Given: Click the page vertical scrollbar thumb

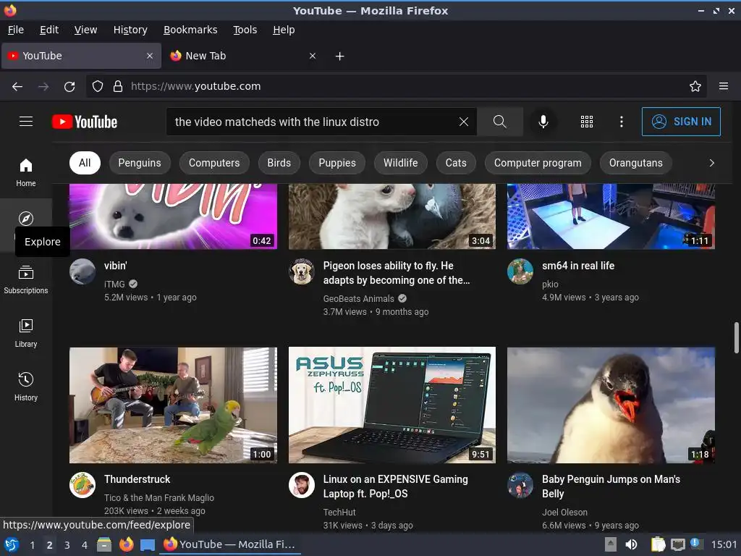Looking at the screenshot, I should point(736,337).
